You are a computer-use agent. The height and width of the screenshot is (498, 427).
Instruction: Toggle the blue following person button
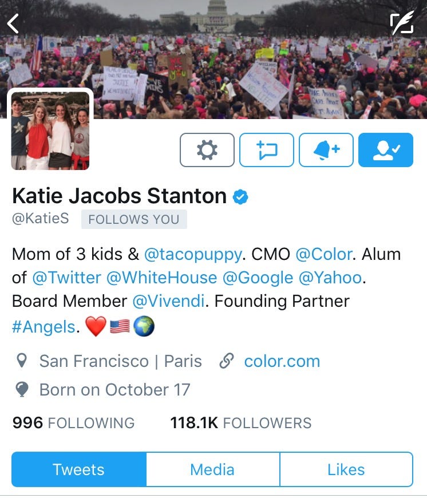386,150
